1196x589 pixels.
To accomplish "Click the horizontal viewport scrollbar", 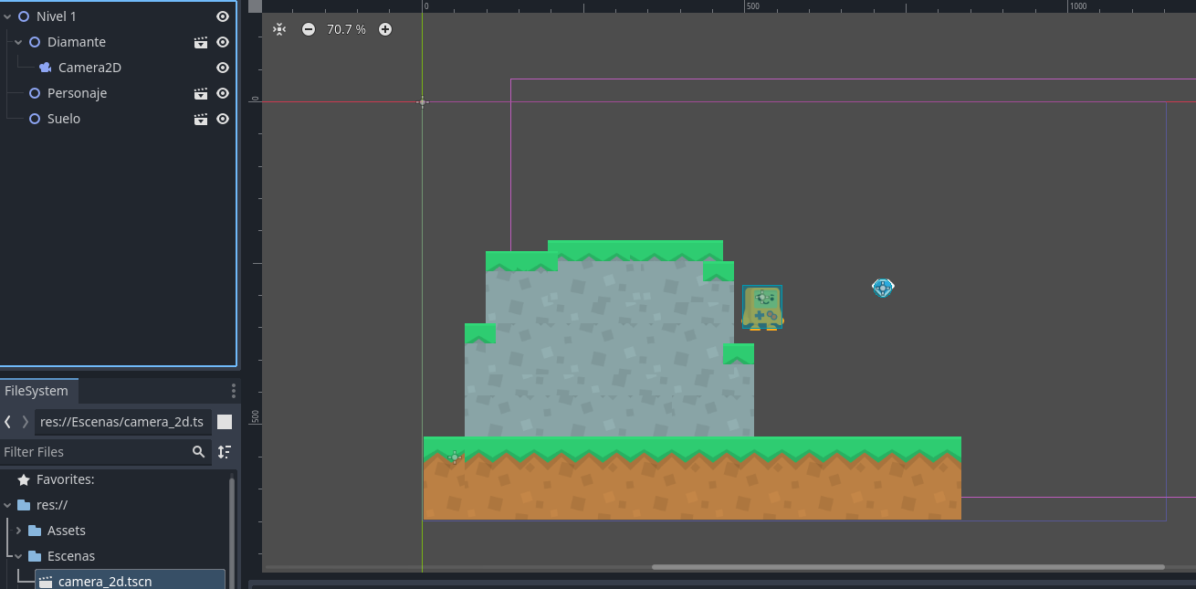I will pyautogui.click(x=908, y=567).
